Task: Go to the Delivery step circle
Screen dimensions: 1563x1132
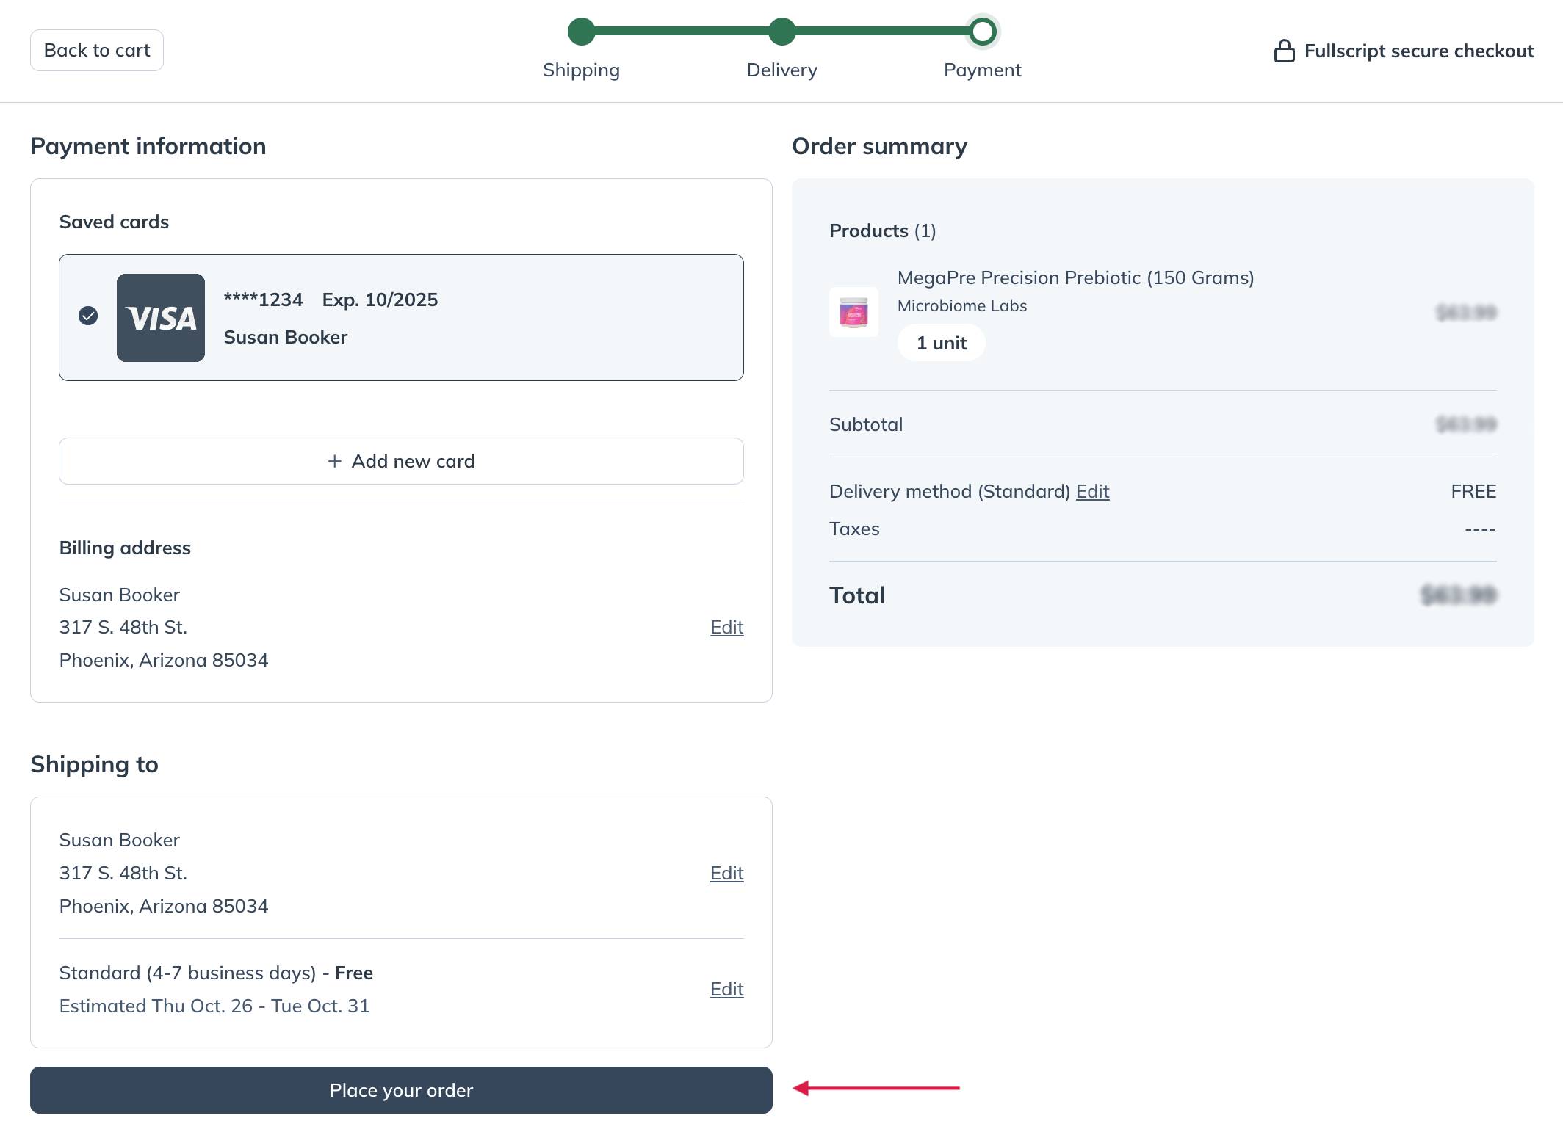Action: (x=781, y=32)
